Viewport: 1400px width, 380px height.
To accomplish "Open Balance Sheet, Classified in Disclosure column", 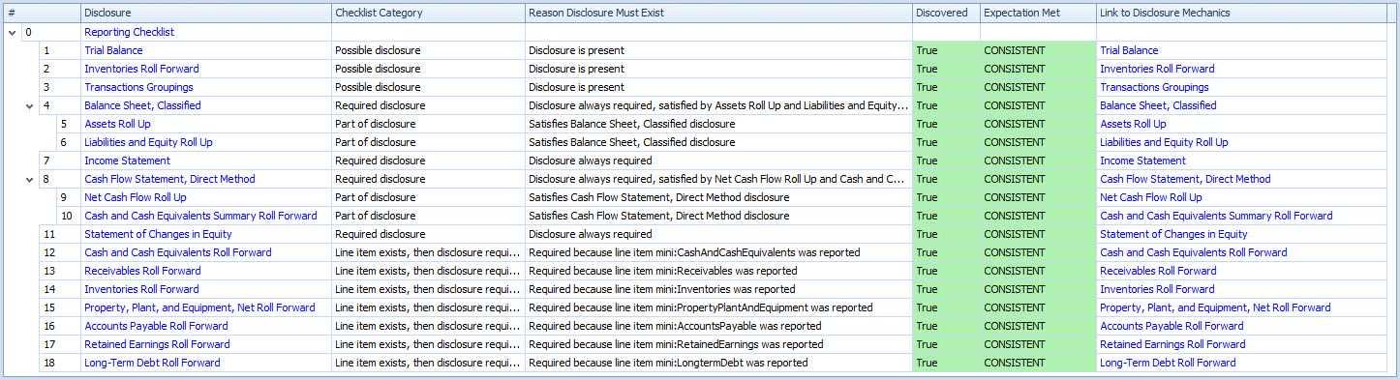I will click(142, 105).
